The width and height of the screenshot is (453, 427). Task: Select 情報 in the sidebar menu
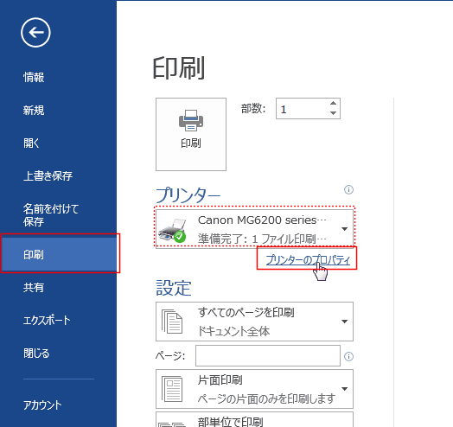34,78
